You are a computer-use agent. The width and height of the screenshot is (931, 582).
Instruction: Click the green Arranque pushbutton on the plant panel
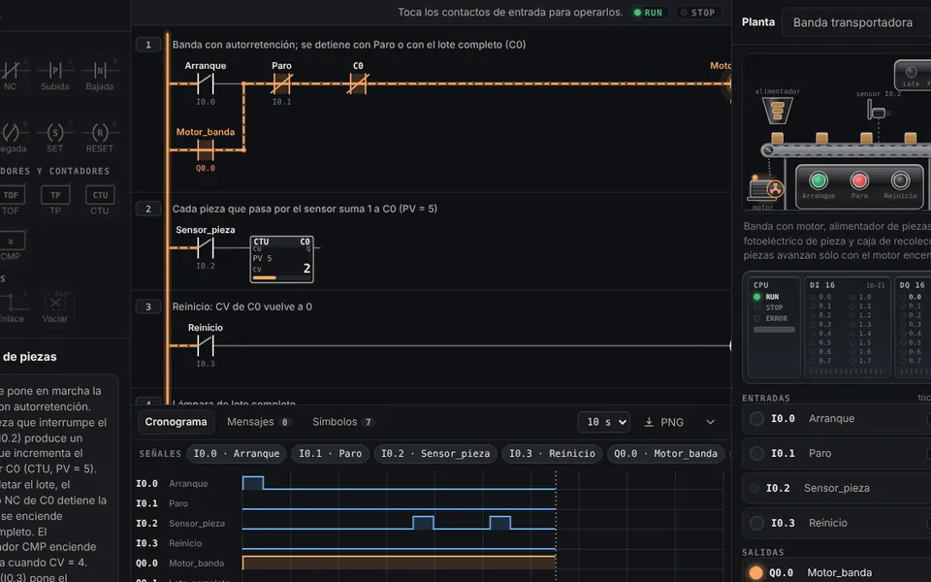point(819,180)
